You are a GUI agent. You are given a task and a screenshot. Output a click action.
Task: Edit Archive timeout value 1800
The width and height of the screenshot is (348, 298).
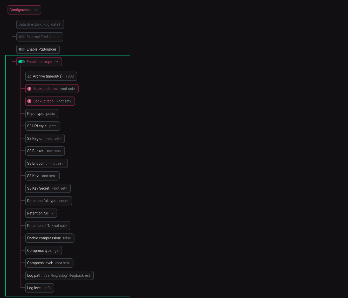70,76
